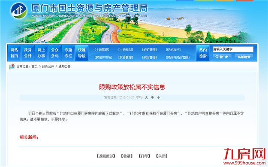268x167 pixels.
Task: Click the 相关新闻 heading
Action: click(x=29, y=137)
